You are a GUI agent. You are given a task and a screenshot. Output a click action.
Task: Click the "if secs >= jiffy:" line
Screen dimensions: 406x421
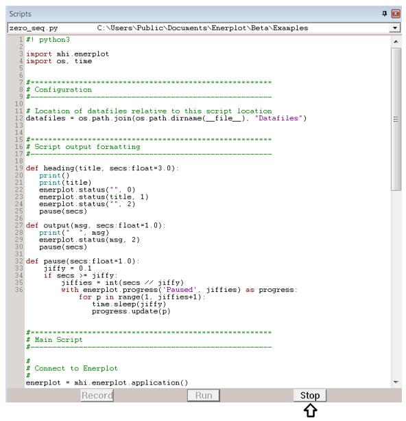tap(80, 275)
